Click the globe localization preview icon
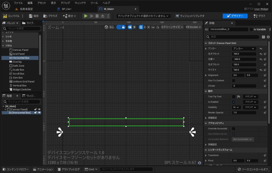Screen dimensions: 272x173 pos(106,27)
